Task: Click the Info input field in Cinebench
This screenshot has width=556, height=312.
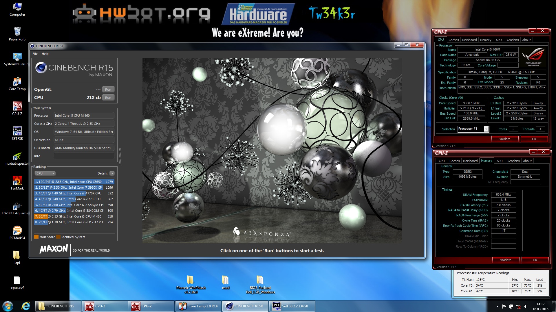Action: tap(84, 156)
